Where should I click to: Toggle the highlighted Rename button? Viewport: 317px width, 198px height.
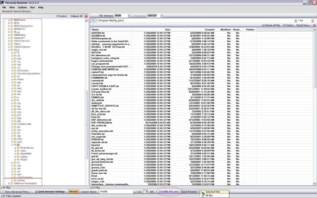(73, 192)
